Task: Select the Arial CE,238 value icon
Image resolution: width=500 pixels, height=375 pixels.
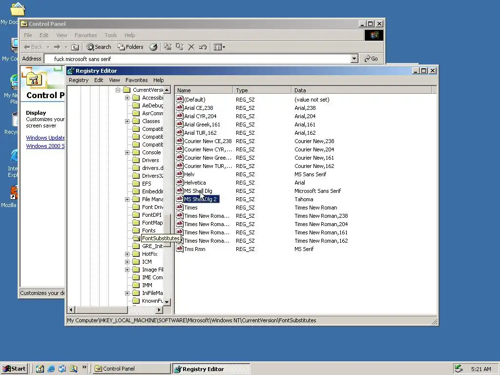Action: pyautogui.click(x=180, y=107)
